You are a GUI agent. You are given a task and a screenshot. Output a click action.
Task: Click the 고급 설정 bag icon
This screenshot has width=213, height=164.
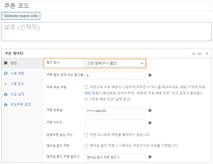(6, 94)
